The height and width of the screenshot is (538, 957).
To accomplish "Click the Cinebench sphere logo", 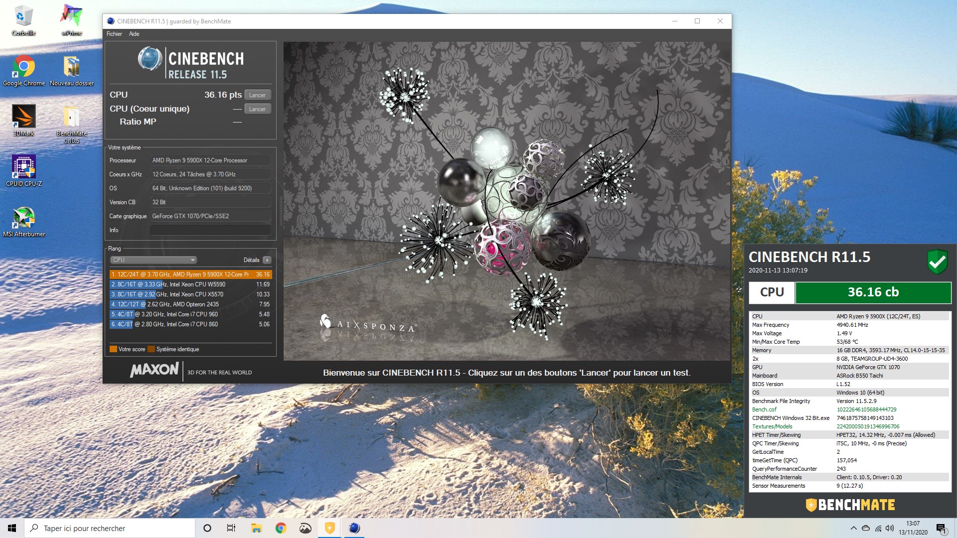I will point(150,59).
